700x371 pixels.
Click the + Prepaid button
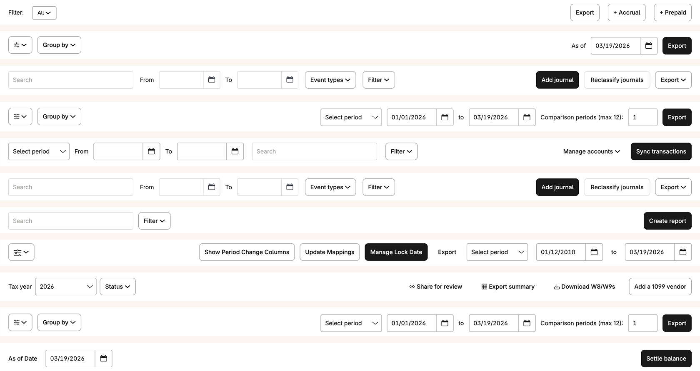tap(672, 12)
